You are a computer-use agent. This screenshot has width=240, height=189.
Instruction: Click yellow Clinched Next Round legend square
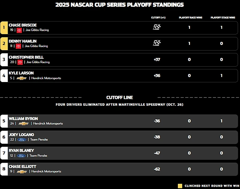pyautogui.click(x=180, y=186)
